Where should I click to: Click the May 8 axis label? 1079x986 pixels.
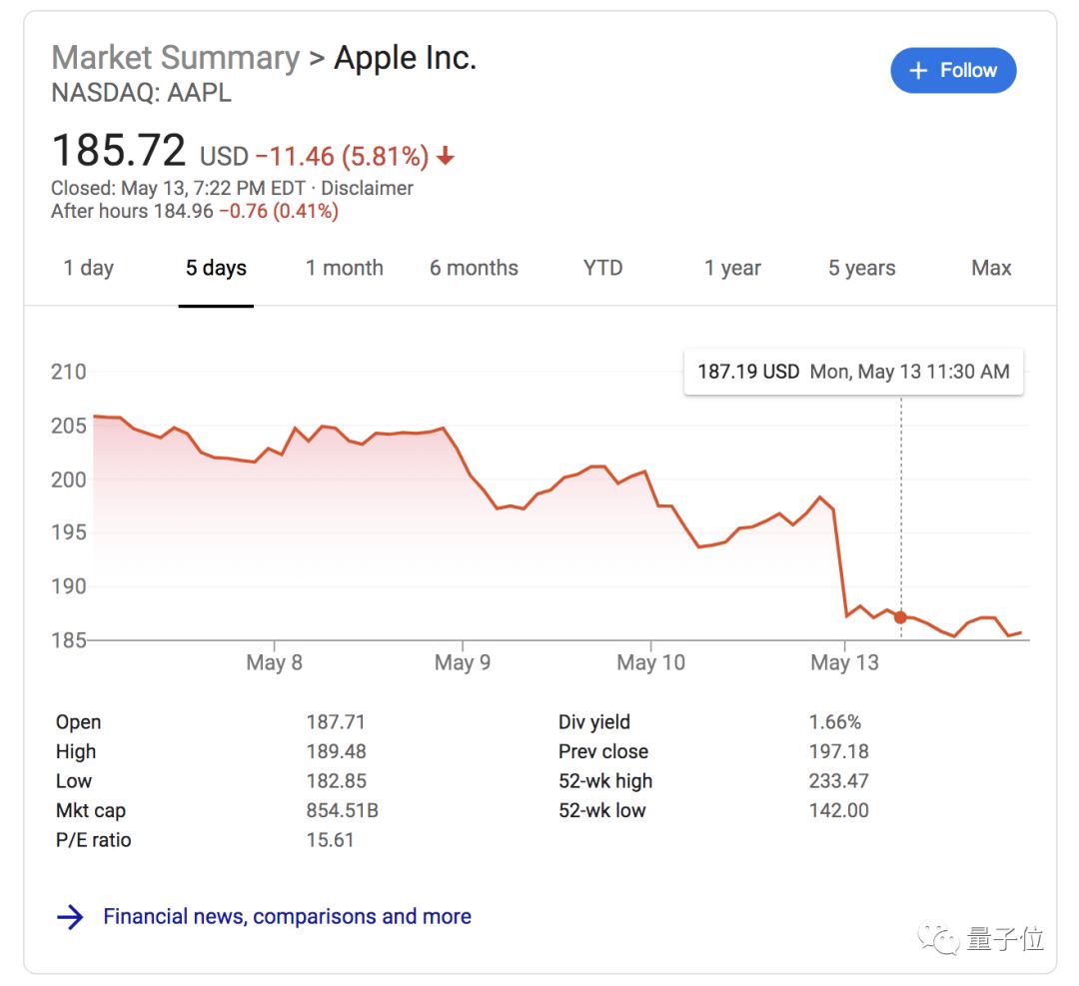274,662
